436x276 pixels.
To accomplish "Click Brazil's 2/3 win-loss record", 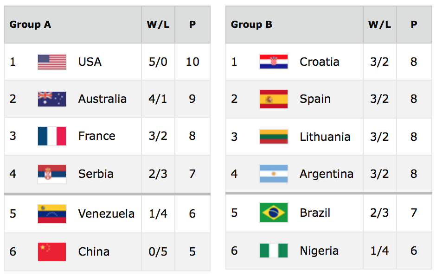I will 379,213.
